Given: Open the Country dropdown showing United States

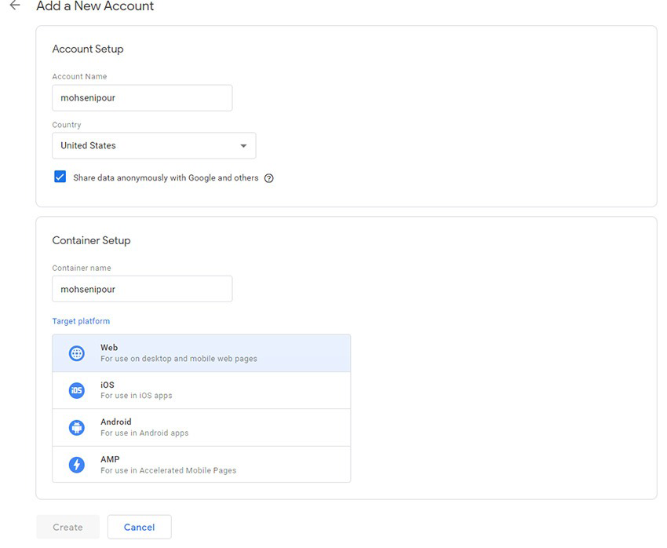Looking at the screenshot, I should point(154,145).
